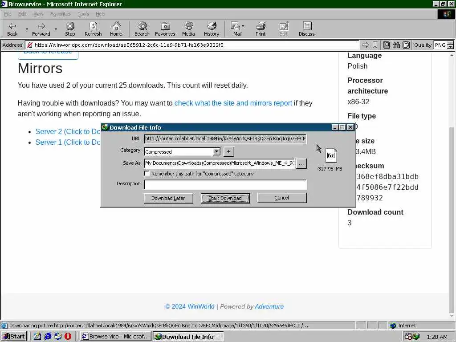Click the browser address bar

tap(192, 45)
